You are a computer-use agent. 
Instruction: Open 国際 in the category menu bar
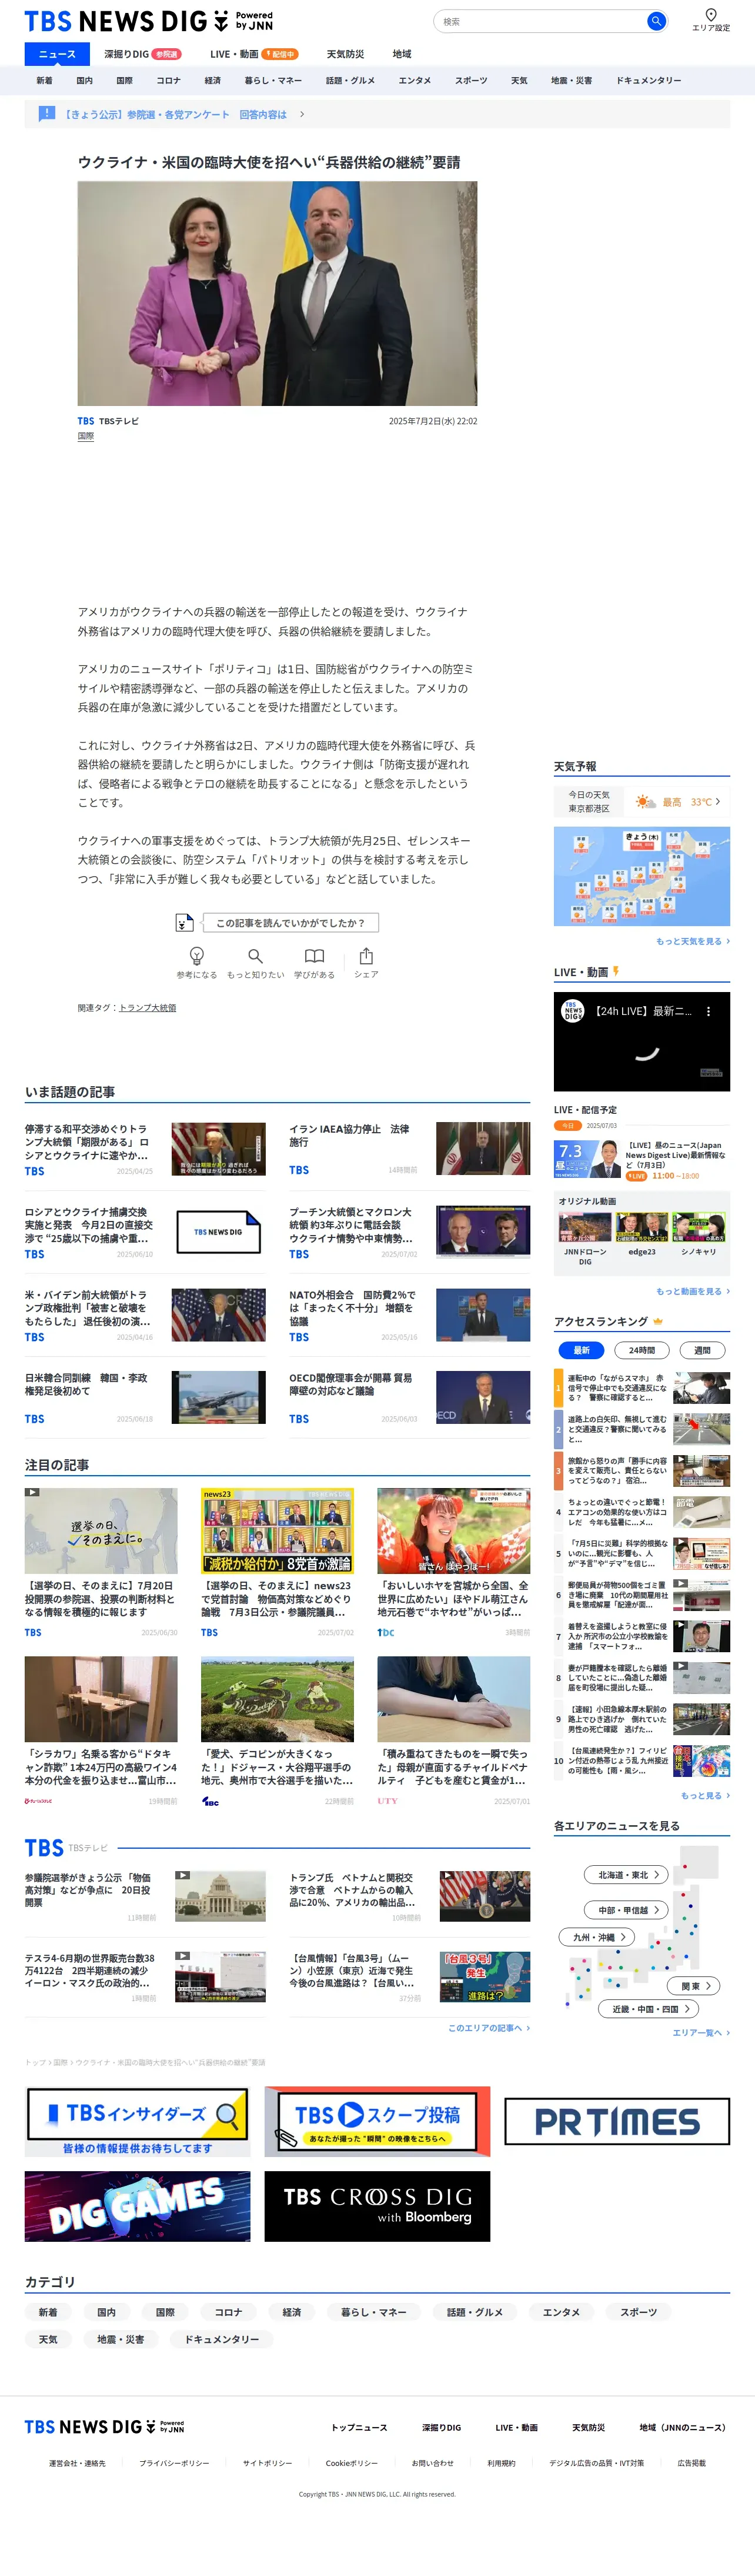tap(124, 80)
